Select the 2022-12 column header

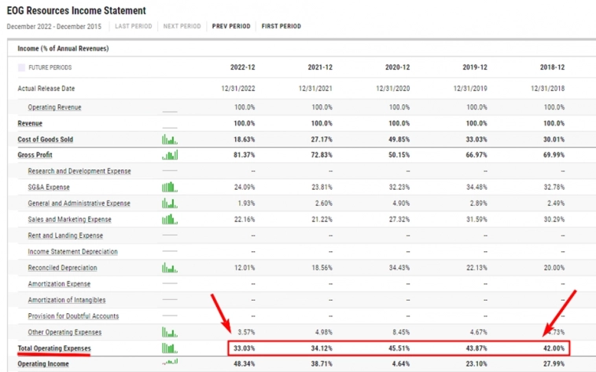pos(243,67)
